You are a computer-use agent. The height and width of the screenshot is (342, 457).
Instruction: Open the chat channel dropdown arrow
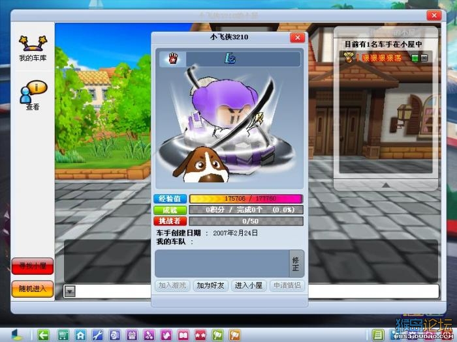[x=70, y=291]
